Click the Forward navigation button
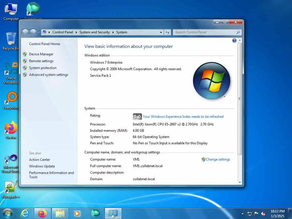This screenshot has height=219, width=292. 33,33
